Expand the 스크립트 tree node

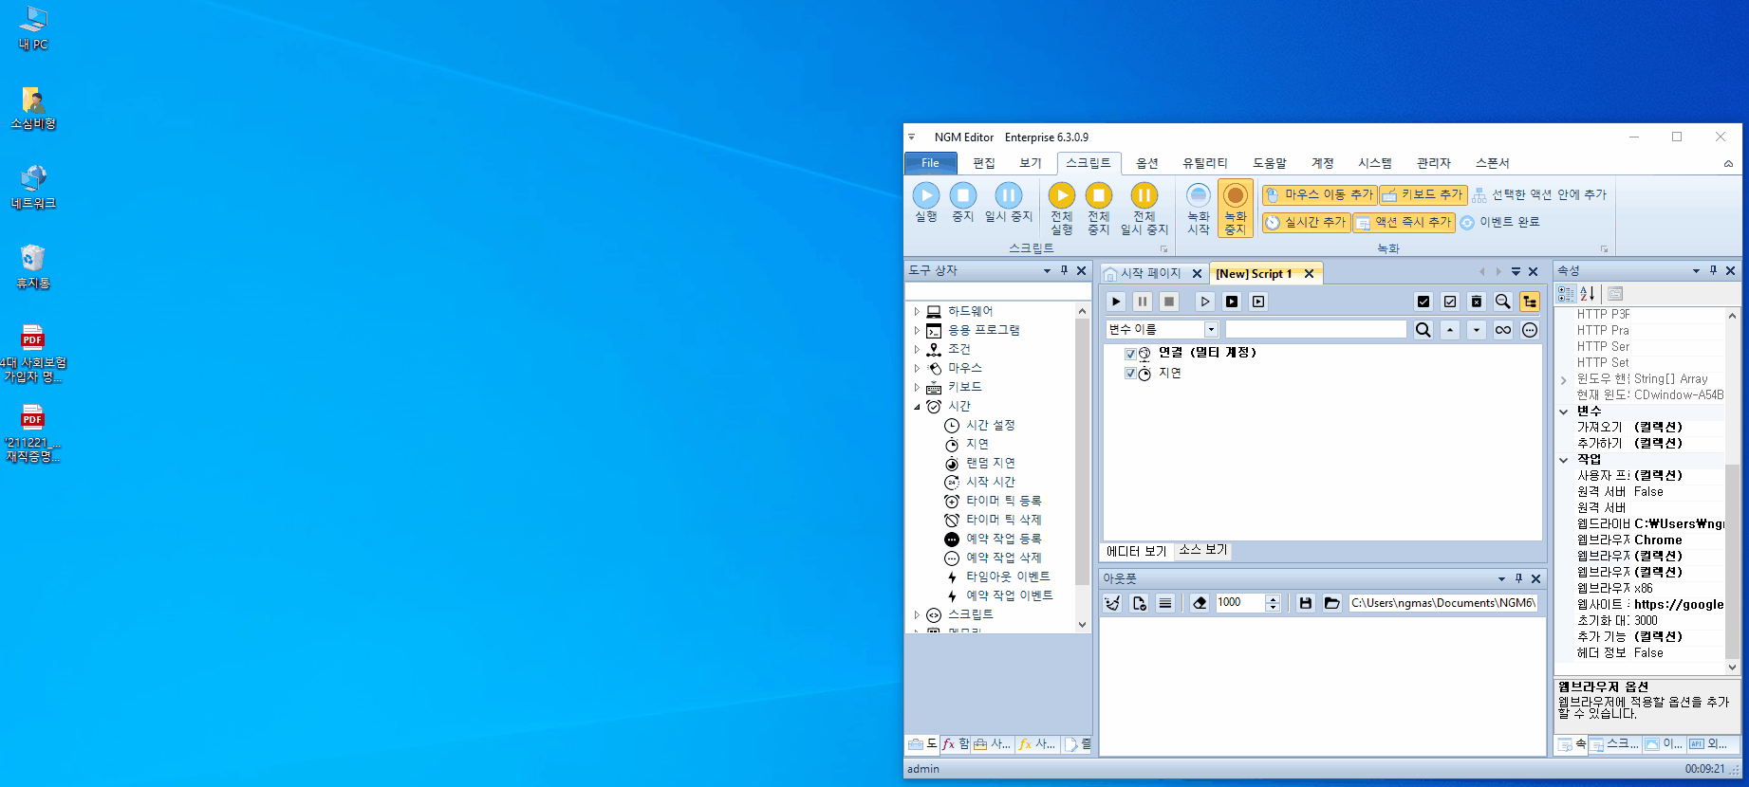tap(917, 614)
